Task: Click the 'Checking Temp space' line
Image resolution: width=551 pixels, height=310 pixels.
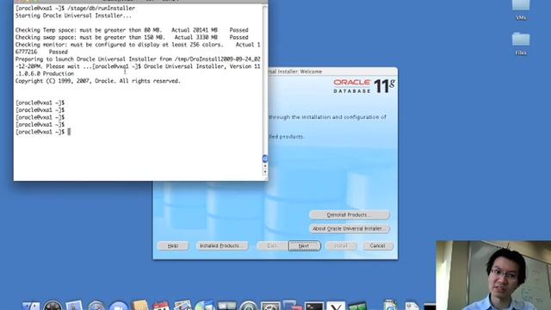Action: (132, 30)
